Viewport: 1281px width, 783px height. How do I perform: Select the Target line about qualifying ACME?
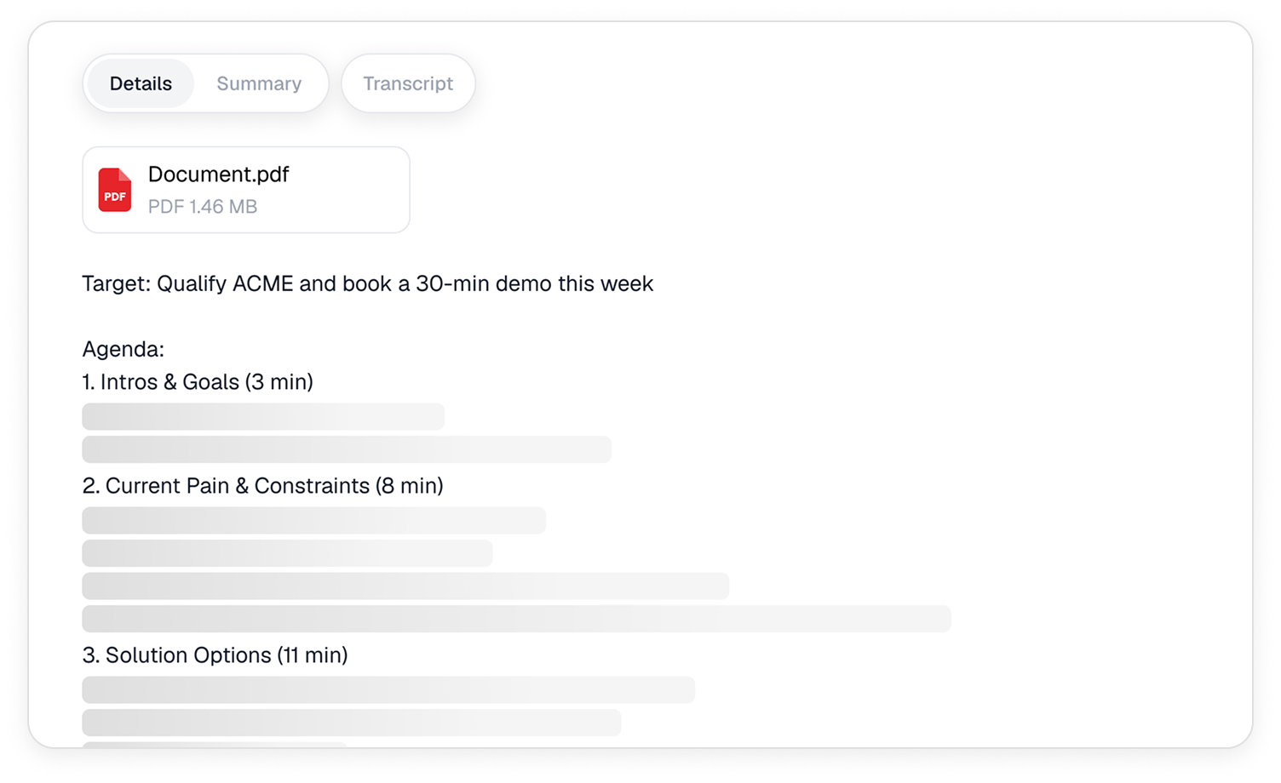(x=367, y=283)
